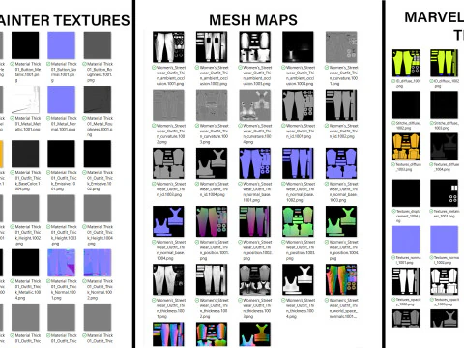Select the thickness.1004.png white tops thumbnail

(298, 279)
